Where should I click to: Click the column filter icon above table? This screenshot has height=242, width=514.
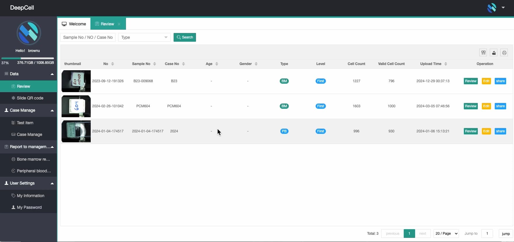pos(483,52)
